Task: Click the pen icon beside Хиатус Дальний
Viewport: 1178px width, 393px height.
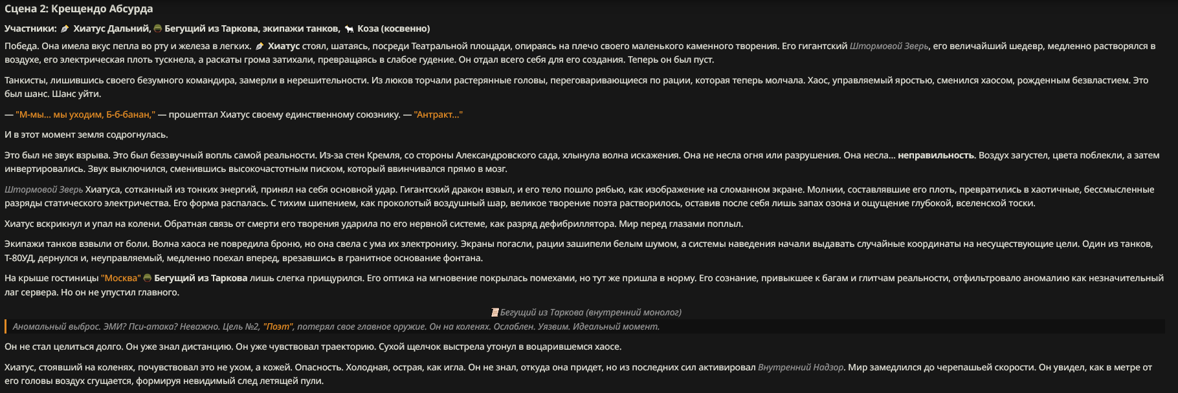Action: (x=65, y=28)
